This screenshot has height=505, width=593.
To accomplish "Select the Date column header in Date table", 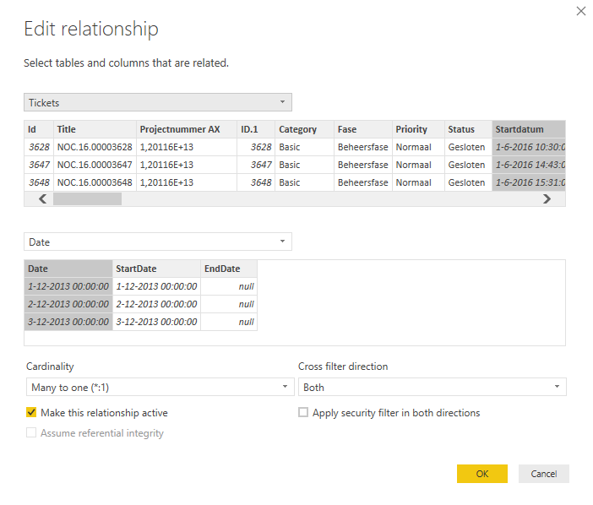I will point(68,269).
